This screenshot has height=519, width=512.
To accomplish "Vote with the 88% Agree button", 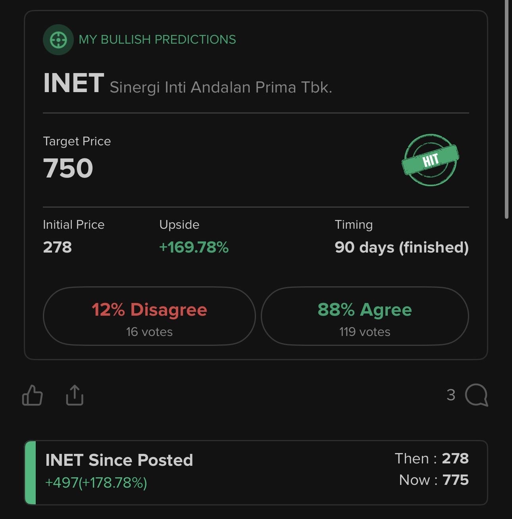I will 365,316.
